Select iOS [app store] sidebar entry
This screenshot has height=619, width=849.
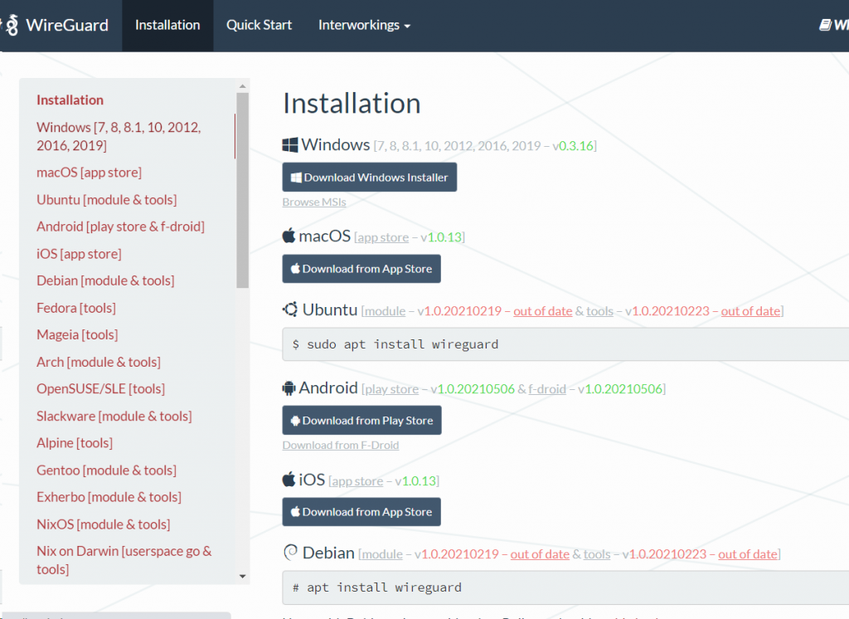click(79, 254)
